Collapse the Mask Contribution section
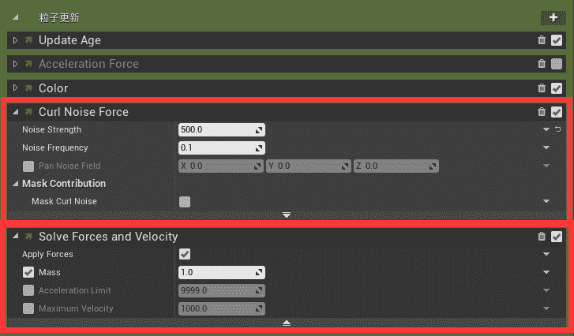This screenshot has width=574, height=336. click(16, 184)
